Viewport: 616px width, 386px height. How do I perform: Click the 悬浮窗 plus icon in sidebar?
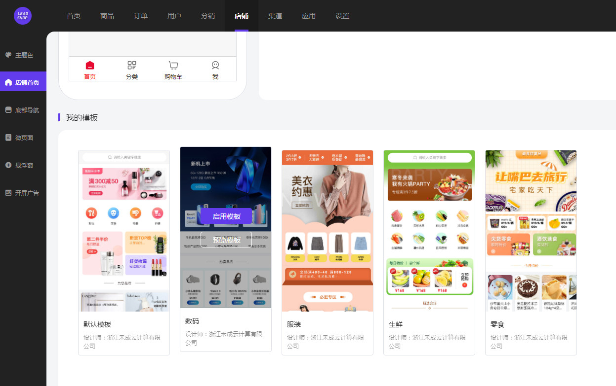(x=8, y=165)
